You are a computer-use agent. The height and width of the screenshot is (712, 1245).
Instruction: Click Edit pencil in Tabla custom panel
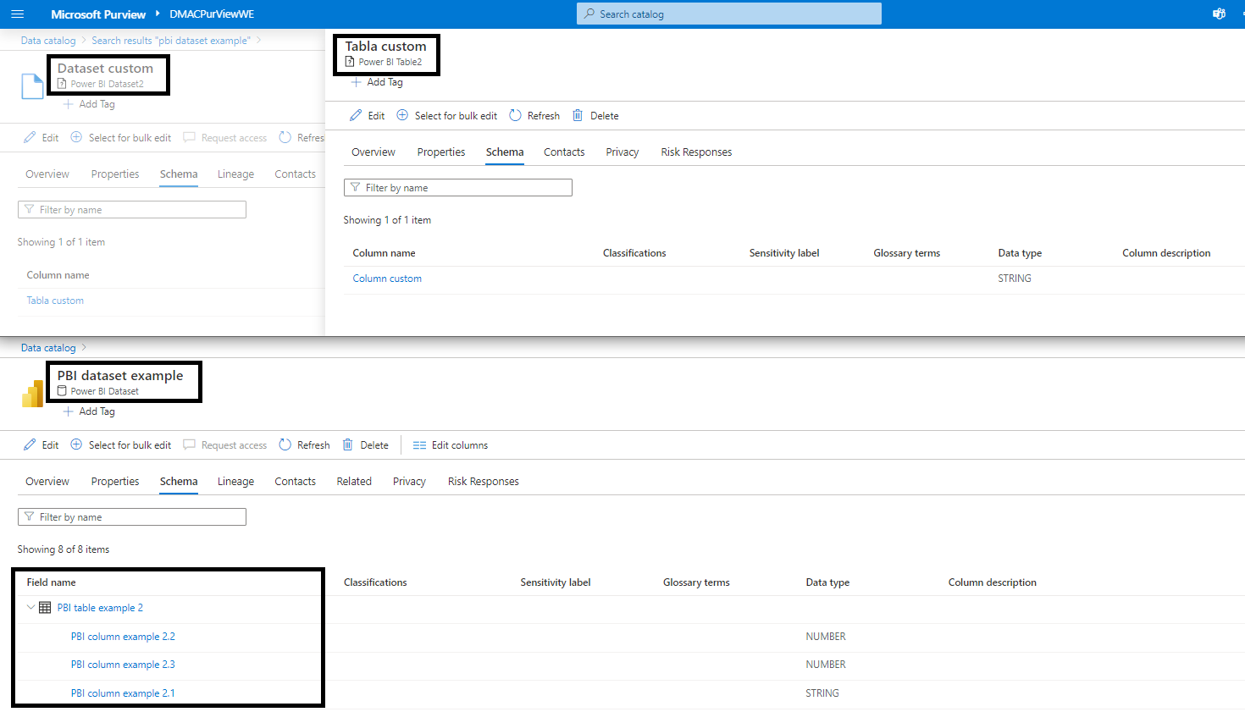tap(367, 116)
